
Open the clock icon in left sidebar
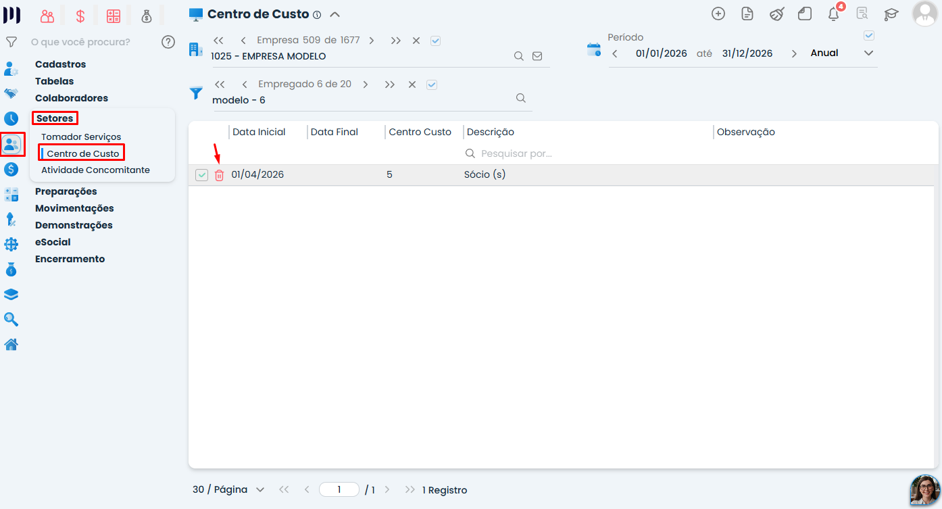(11, 119)
